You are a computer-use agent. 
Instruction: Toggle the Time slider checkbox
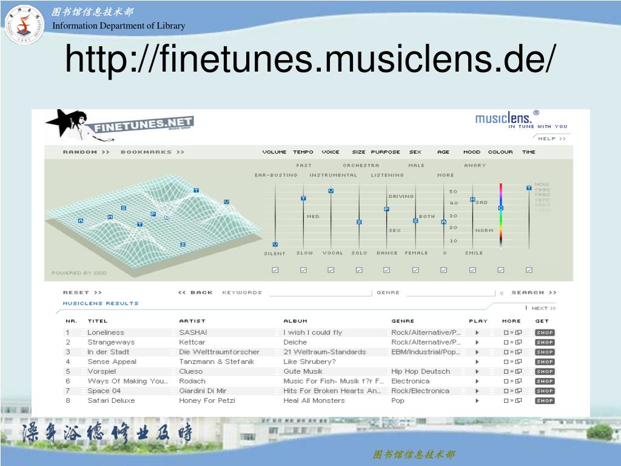(529, 270)
